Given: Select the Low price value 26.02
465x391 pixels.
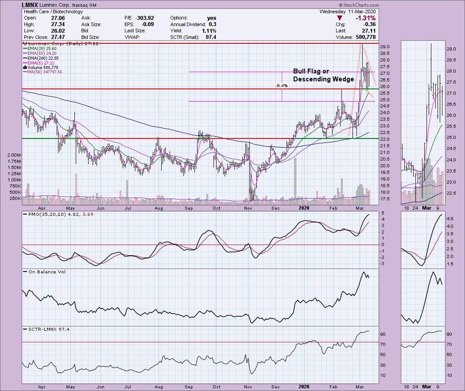Looking at the screenshot, I should [x=58, y=31].
